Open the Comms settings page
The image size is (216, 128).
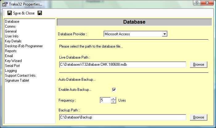point(10,26)
